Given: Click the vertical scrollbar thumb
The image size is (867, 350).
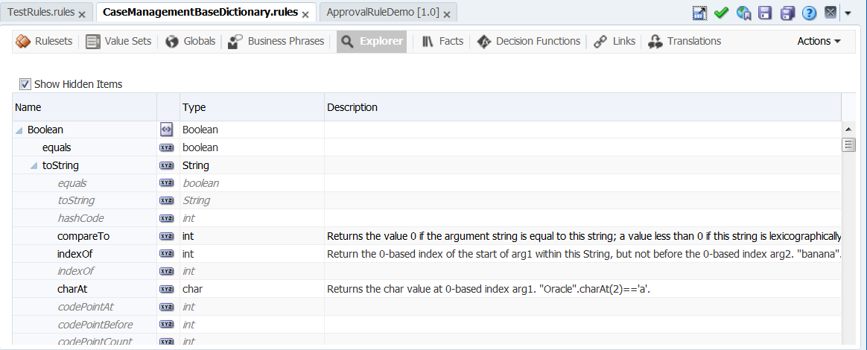Looking at the screenshot, I should (848, 145).
